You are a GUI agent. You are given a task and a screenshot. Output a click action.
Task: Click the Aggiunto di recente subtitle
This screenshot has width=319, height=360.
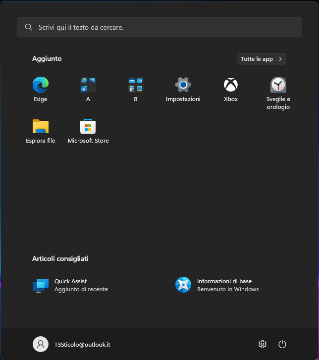point(81,289)
